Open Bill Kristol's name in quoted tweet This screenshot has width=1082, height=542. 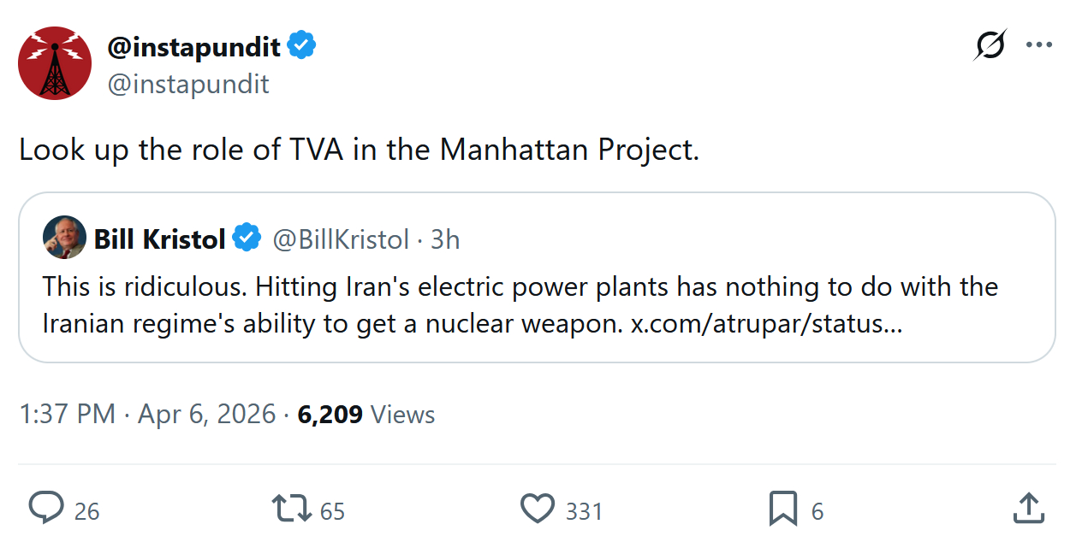159,239
